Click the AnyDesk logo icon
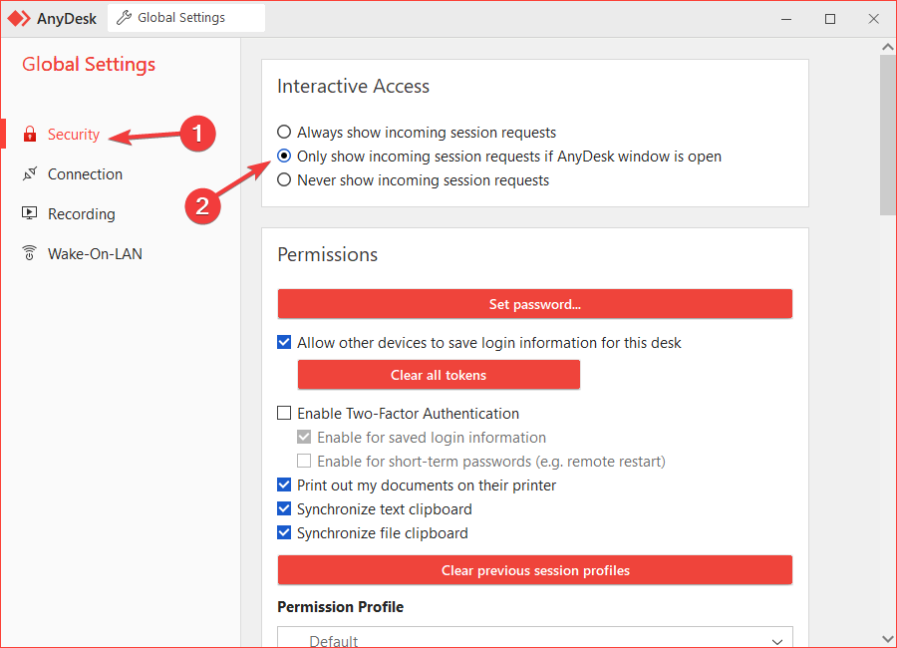The width and height of the screenshot is (897, 648). pos(19,18)
